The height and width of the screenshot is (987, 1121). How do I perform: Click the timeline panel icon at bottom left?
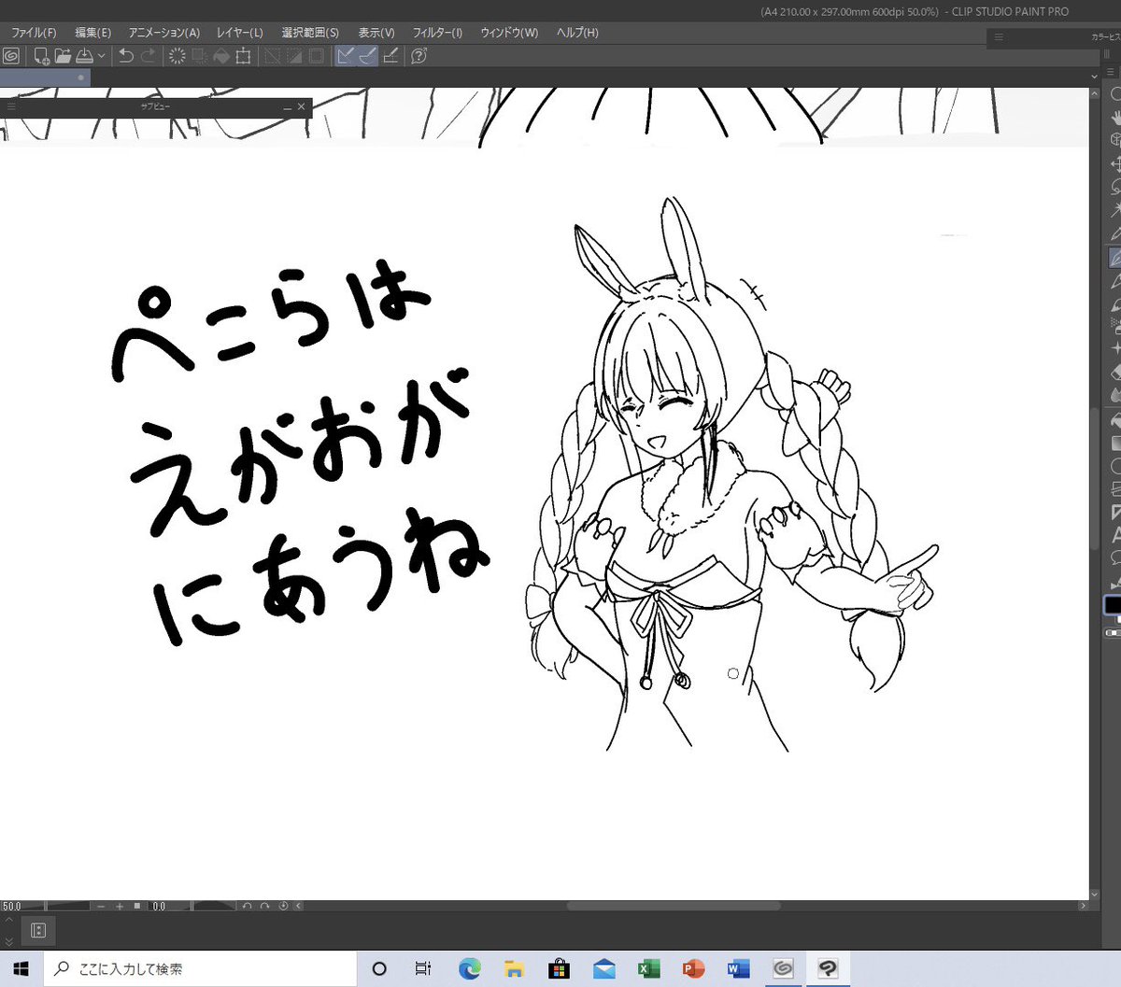(38, 930)
